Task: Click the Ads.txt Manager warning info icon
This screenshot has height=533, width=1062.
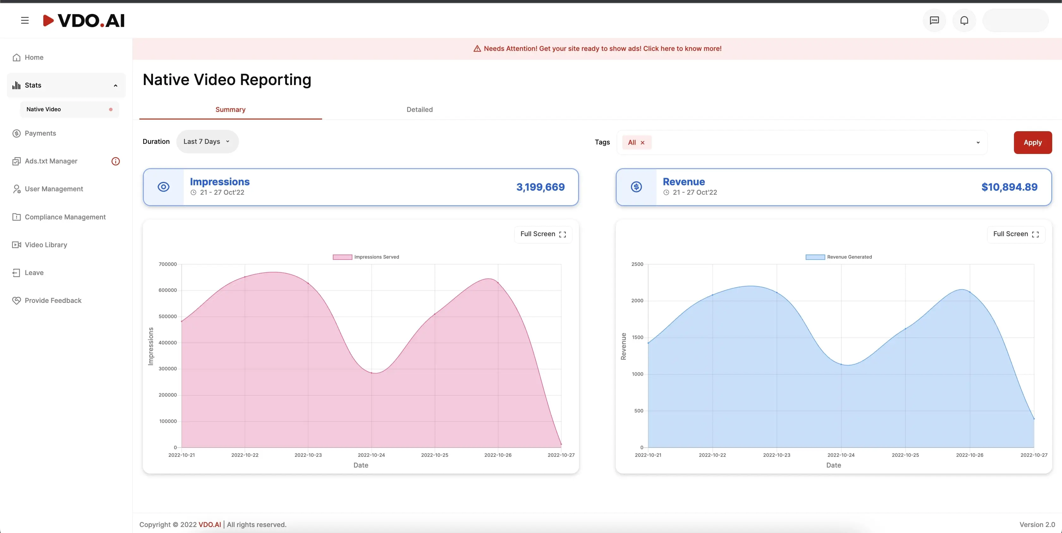Action: [115, 161]
